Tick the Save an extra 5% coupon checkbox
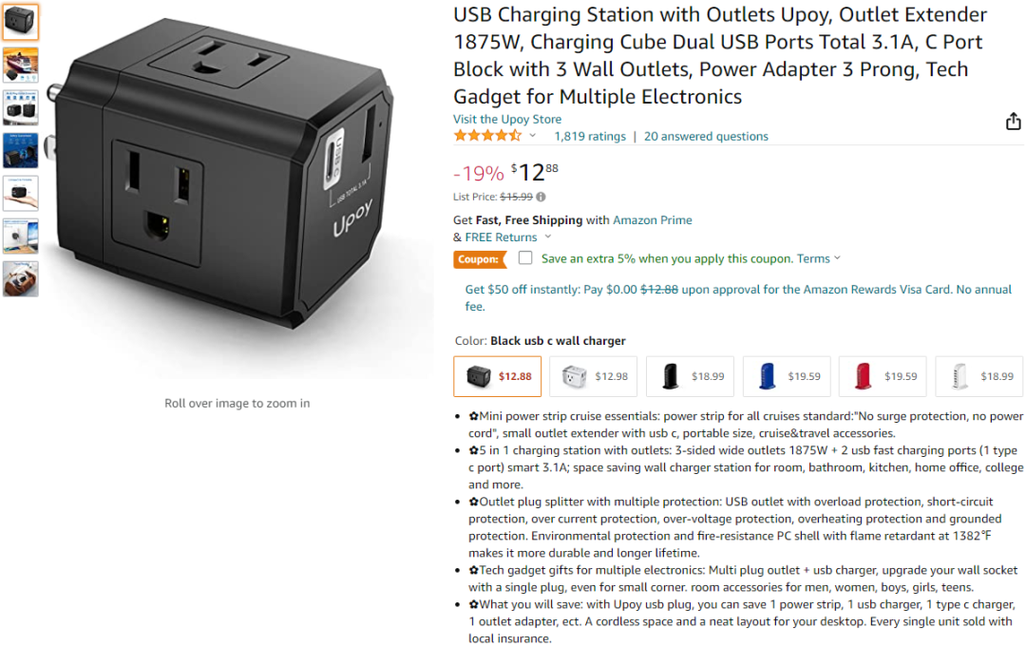 click(x=524, y=257)
